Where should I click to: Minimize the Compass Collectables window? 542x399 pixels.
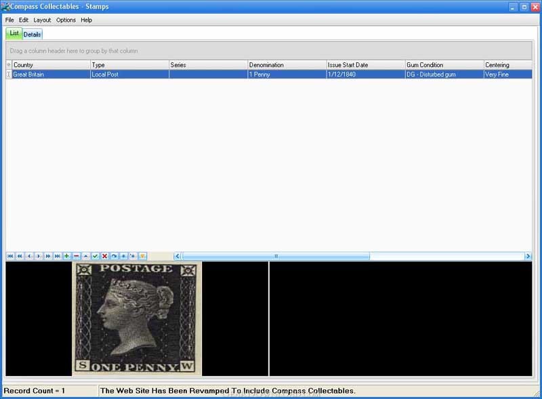pos(513,7)
